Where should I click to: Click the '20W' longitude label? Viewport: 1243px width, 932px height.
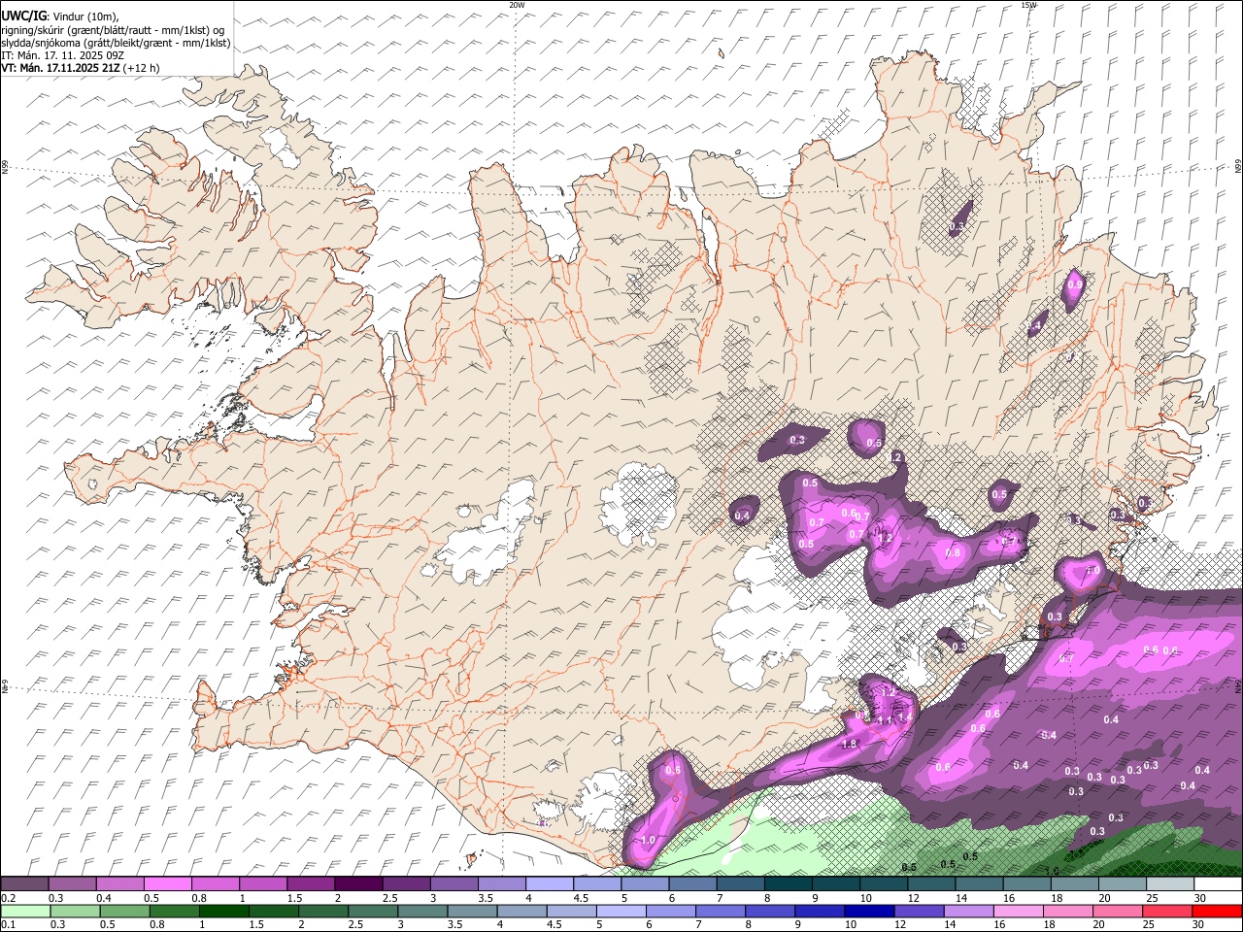[517, 5]
